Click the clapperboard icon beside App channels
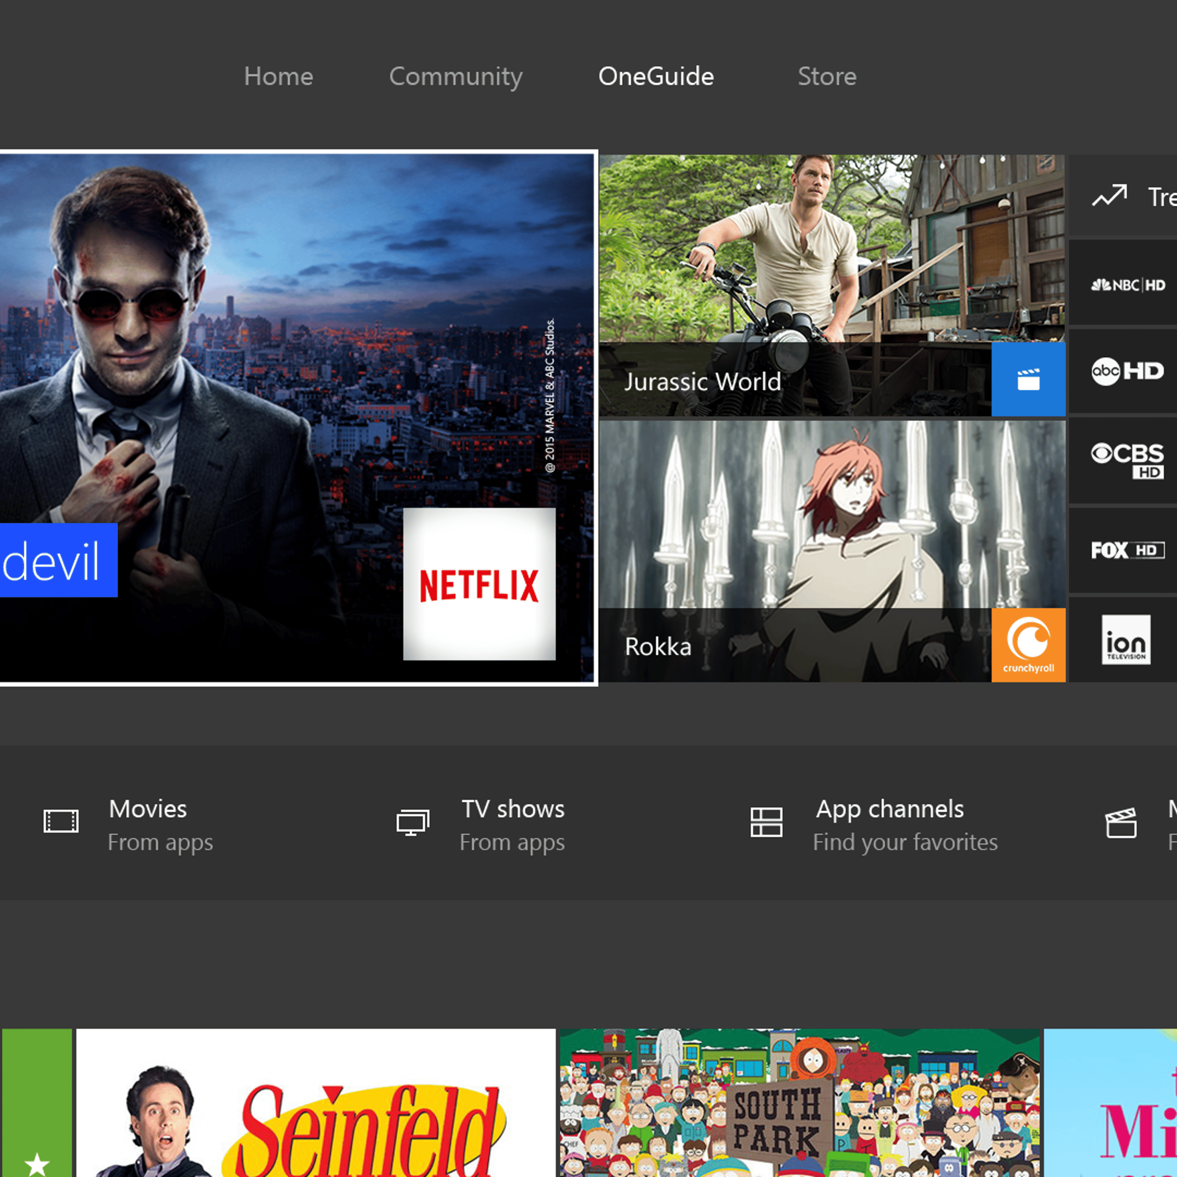This screenshot has height=1177, width=1177. coord(1121,823)
